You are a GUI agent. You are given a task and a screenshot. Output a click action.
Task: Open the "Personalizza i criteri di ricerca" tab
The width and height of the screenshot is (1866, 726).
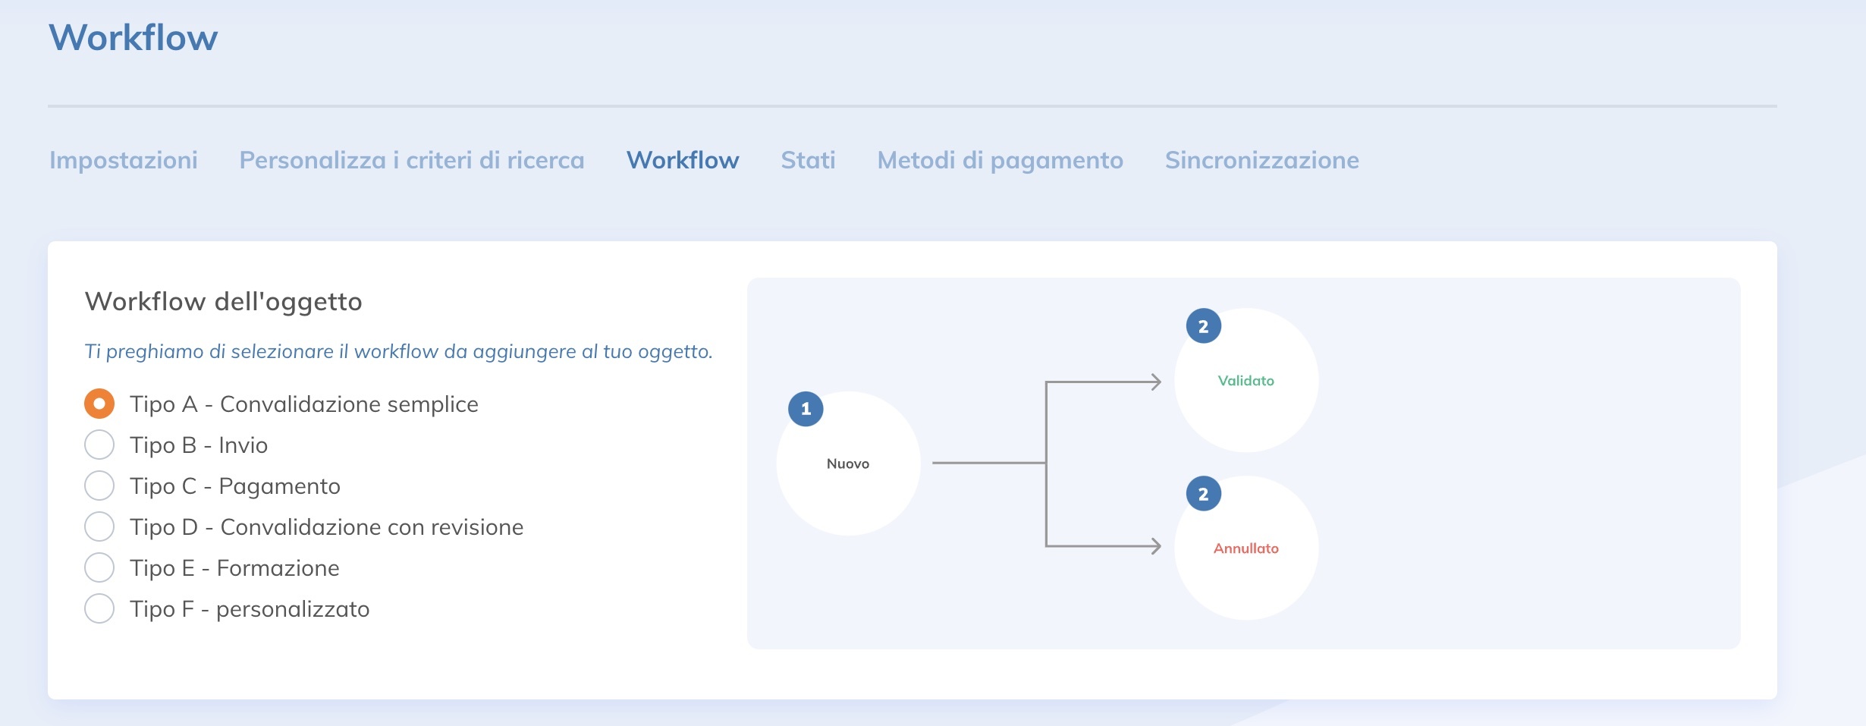coord(411,160)
